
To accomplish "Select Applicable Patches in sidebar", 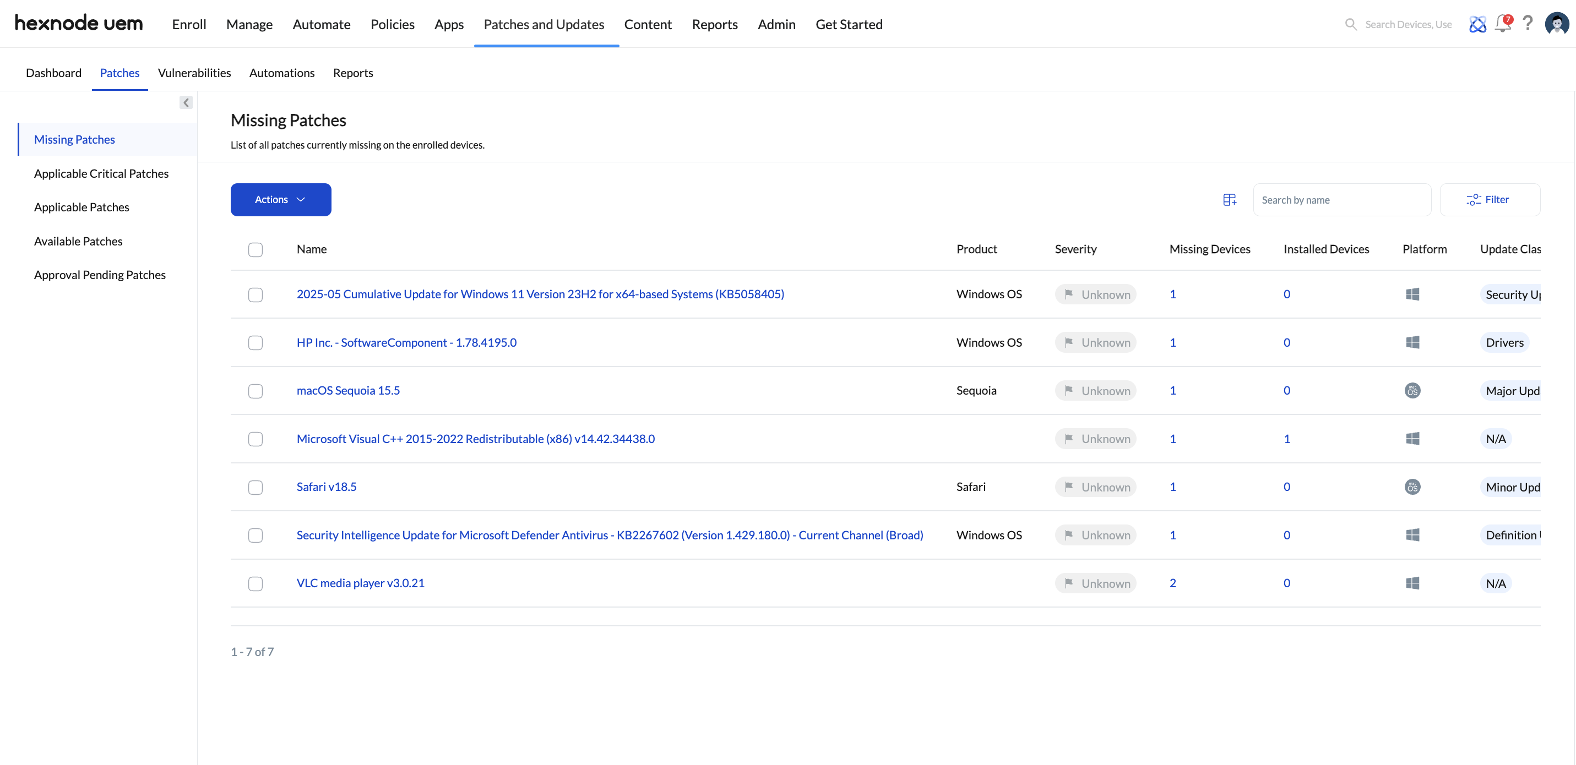I will click(81, 207).
